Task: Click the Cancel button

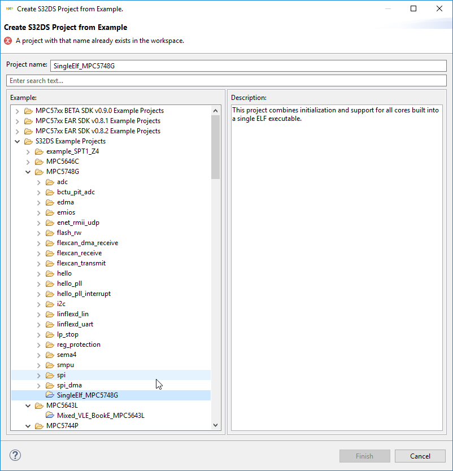Action: 420,456
